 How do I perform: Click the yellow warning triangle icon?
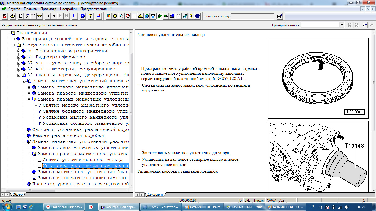(x=140, y=16)
